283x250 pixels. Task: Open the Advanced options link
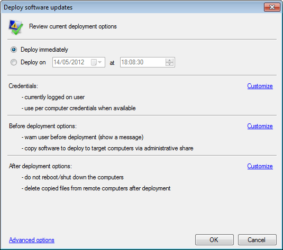click(32, 240)
